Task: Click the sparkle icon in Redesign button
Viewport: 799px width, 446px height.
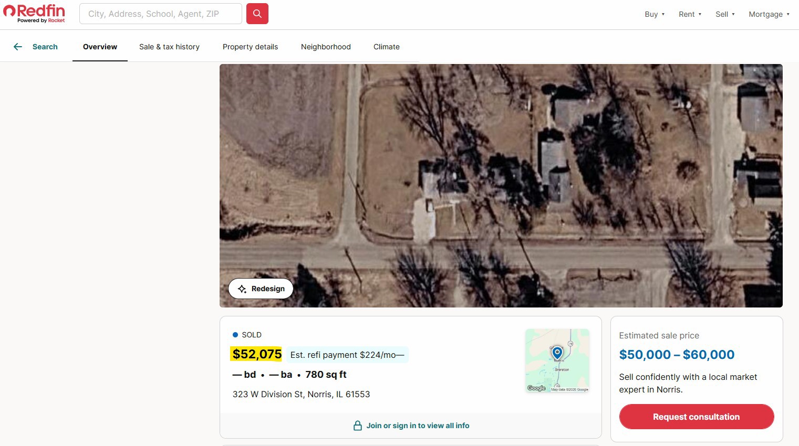Action: [242, 289]
